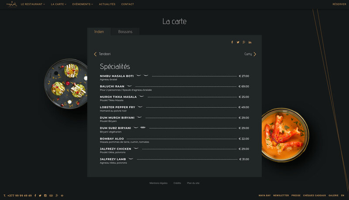Open footer Facebook icon

pos(35,196)
